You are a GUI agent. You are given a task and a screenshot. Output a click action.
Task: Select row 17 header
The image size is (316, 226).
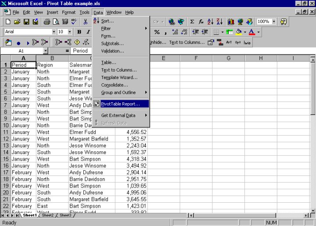pos(6,172)
